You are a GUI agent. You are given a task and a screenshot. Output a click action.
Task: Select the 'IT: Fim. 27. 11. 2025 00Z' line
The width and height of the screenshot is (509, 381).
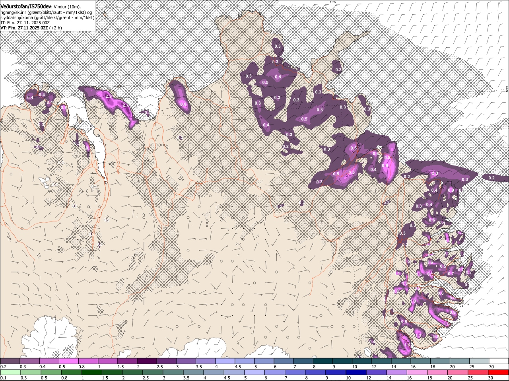coord(25,23)
